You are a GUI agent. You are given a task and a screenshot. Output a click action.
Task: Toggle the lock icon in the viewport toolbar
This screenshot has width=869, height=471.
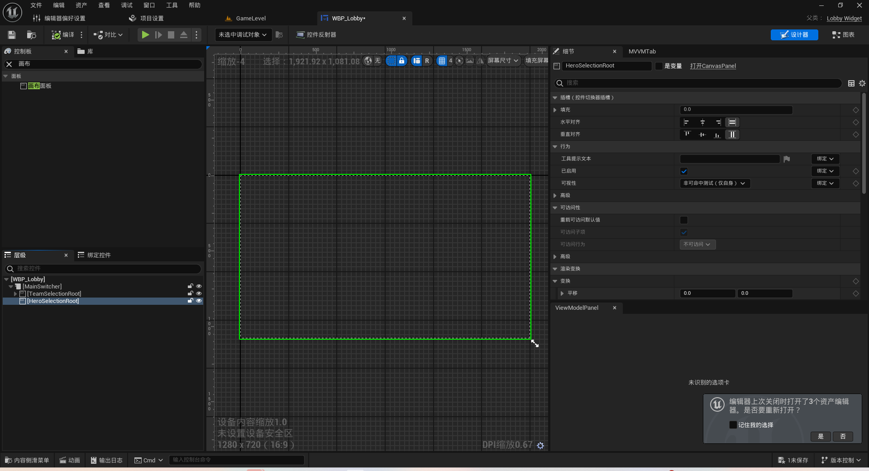point(401,61)
